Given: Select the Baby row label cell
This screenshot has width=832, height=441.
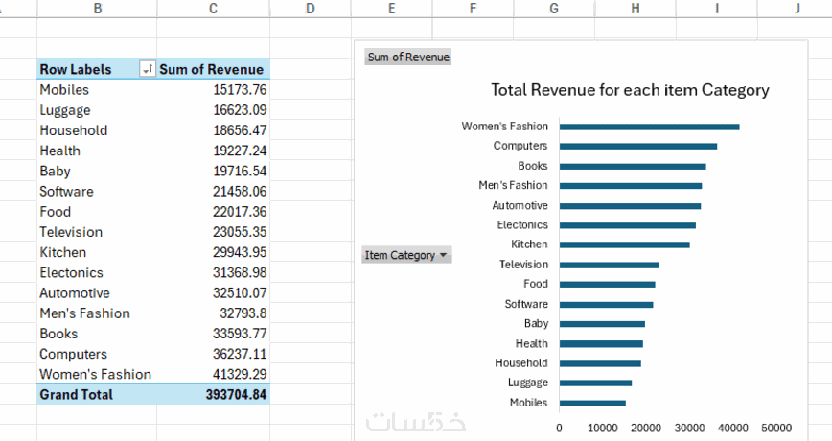Looking at the screenshot, I should tap(97, 171).
